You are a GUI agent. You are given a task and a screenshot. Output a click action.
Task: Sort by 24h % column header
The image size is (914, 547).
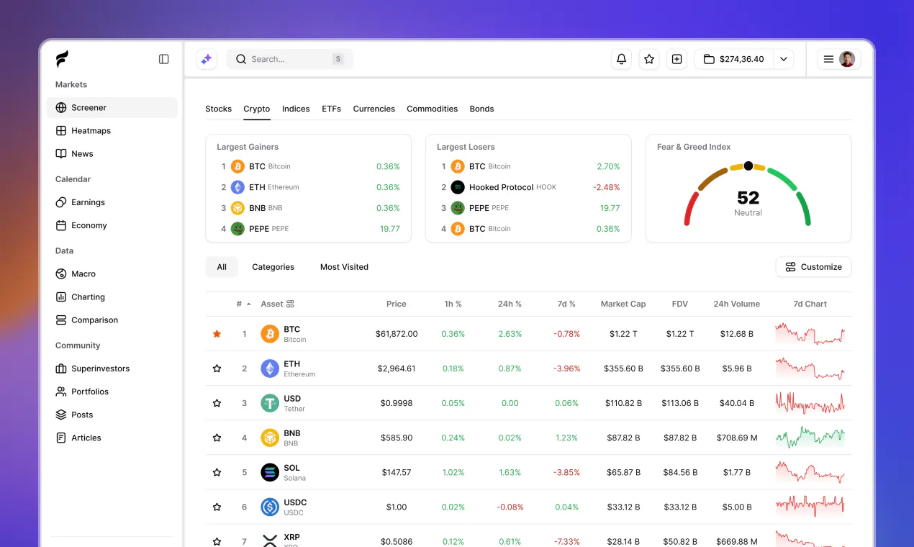tap(510, 304)
